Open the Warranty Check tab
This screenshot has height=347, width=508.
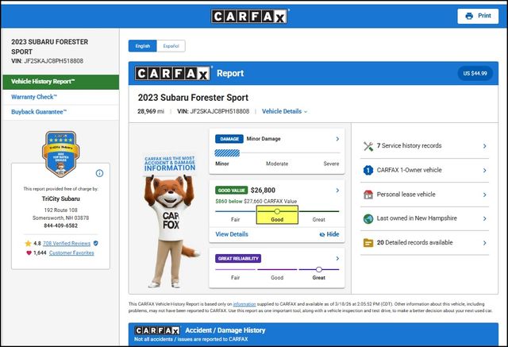[33, 97]
